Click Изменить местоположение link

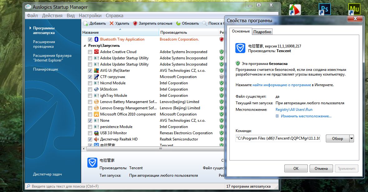(x=306, y=116)
